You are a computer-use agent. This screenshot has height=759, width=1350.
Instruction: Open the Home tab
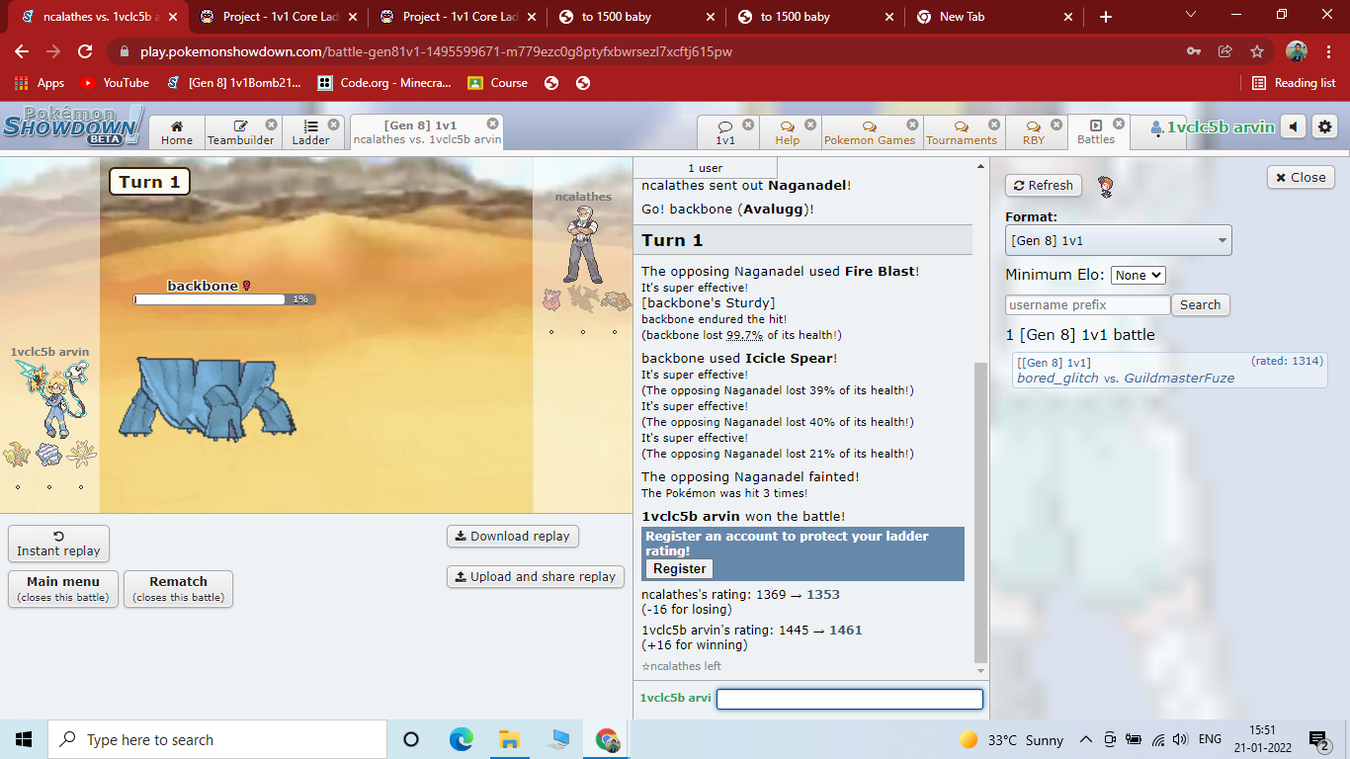pos(177,132)
